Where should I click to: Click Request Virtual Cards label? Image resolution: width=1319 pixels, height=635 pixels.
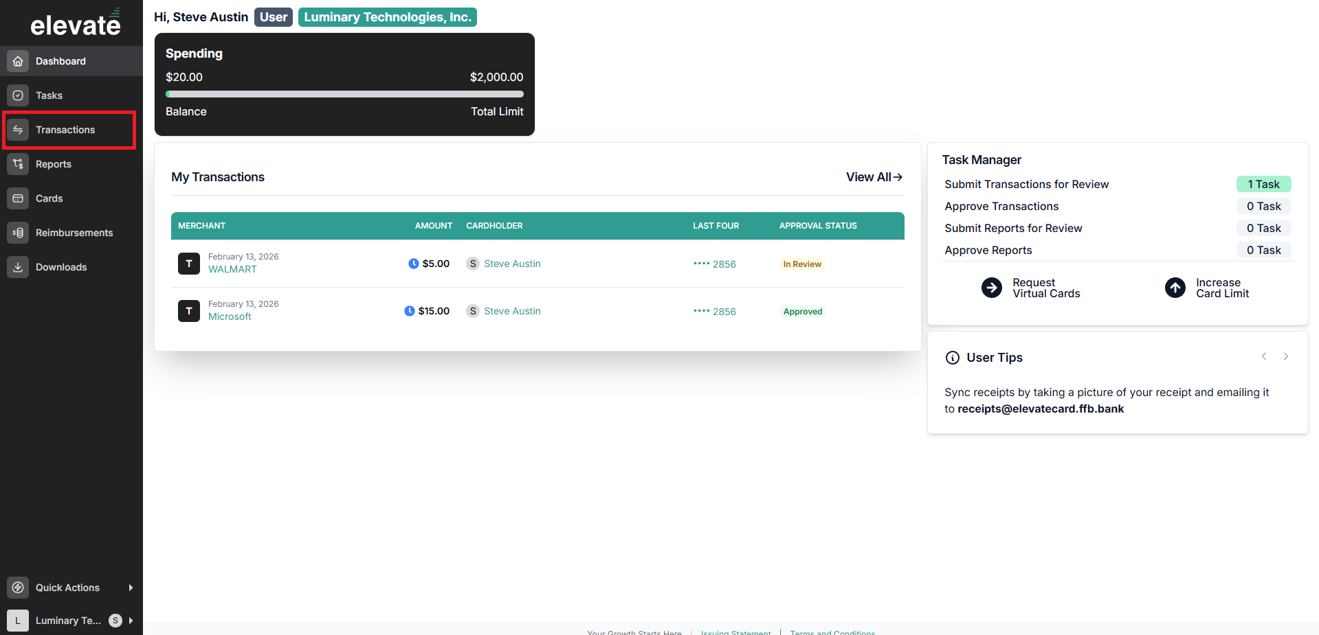(1046, 288)
